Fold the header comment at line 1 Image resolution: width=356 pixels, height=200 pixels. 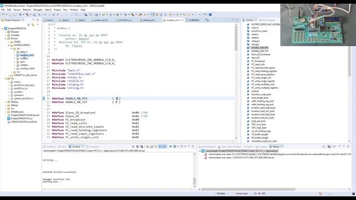tap(51, 24)
